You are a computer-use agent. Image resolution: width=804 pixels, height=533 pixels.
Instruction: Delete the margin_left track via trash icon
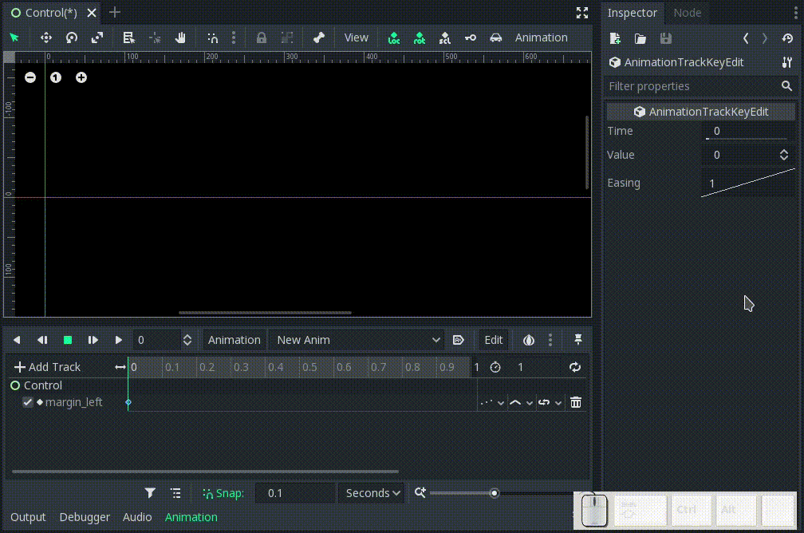576,402
